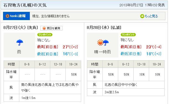Click 最低[前日差] label for 8月28日
Screen dimensions: 169x104
[x=131, y=54]
